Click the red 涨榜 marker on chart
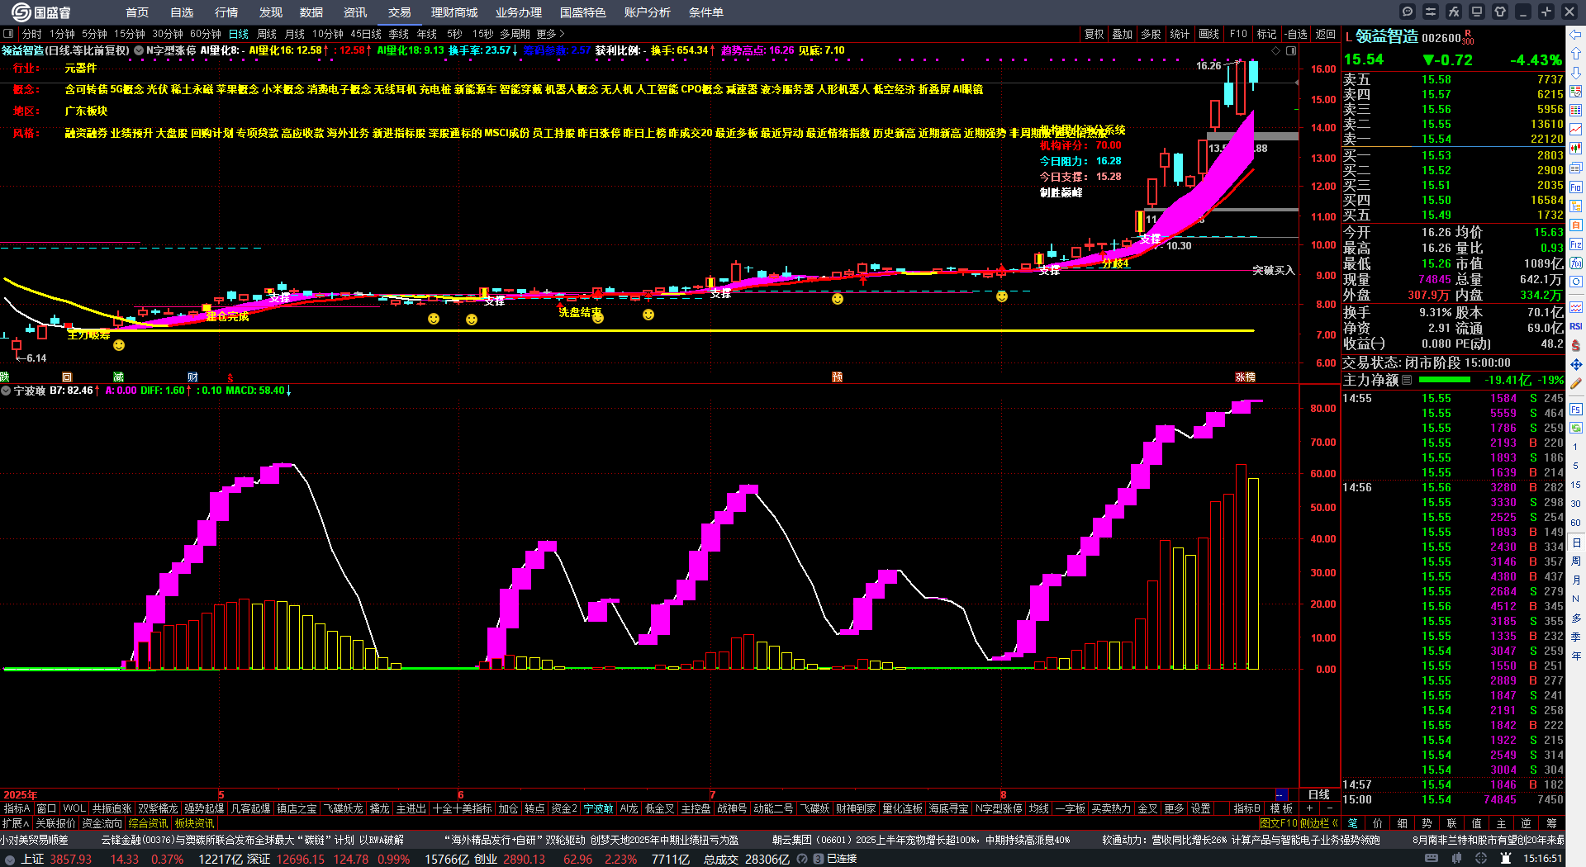 click(x=1245, y=377)
